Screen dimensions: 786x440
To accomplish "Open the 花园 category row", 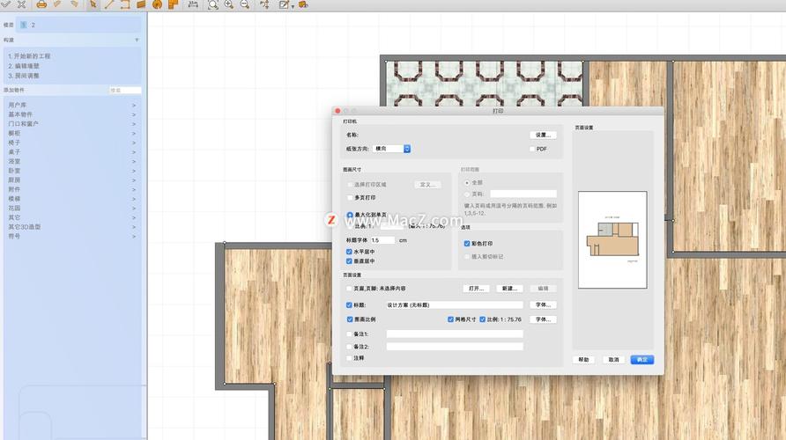I will tap(72, 208).
